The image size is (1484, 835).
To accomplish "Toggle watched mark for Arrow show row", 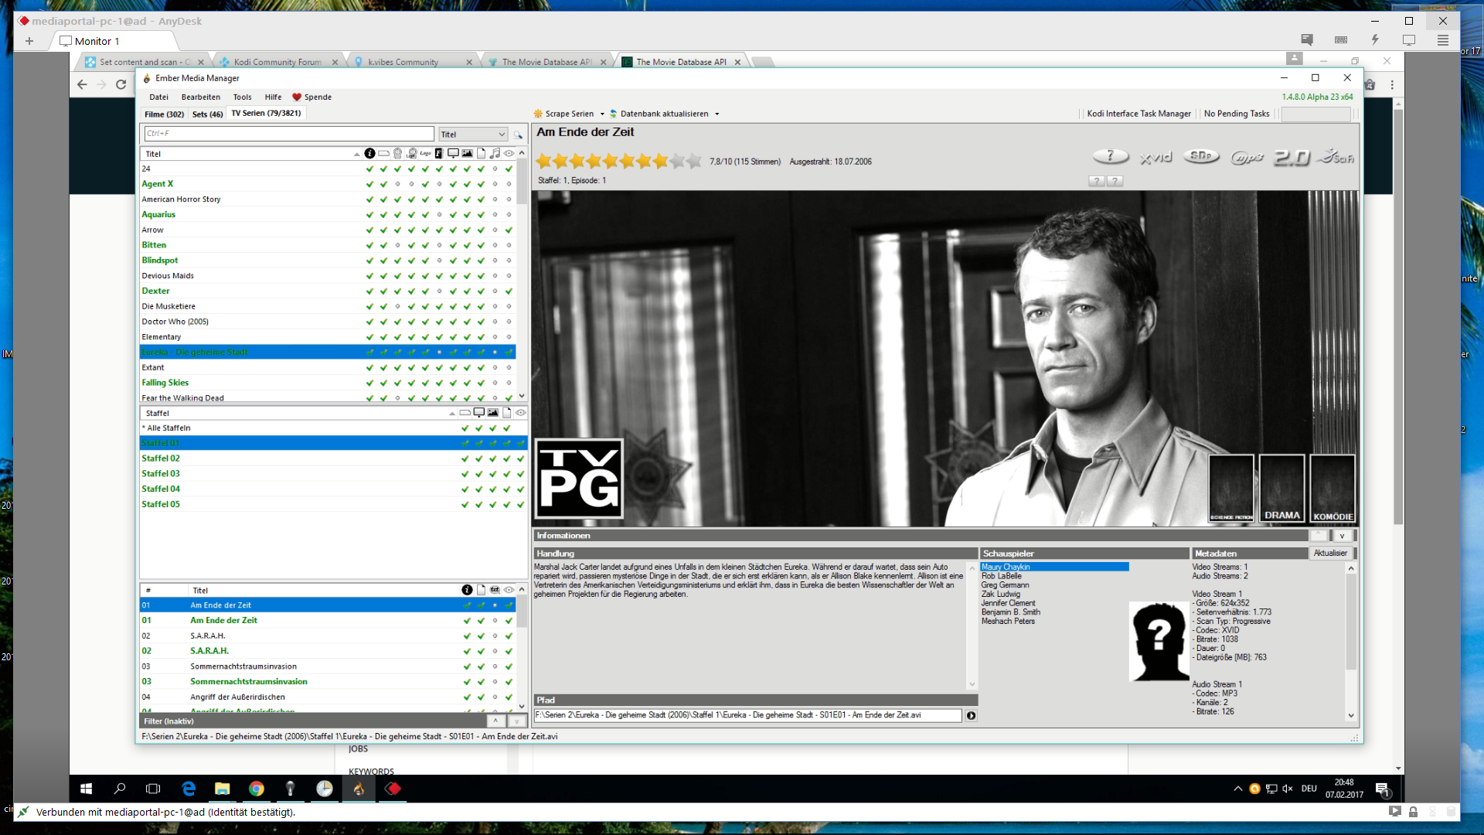I will click(x=509, y=230).
